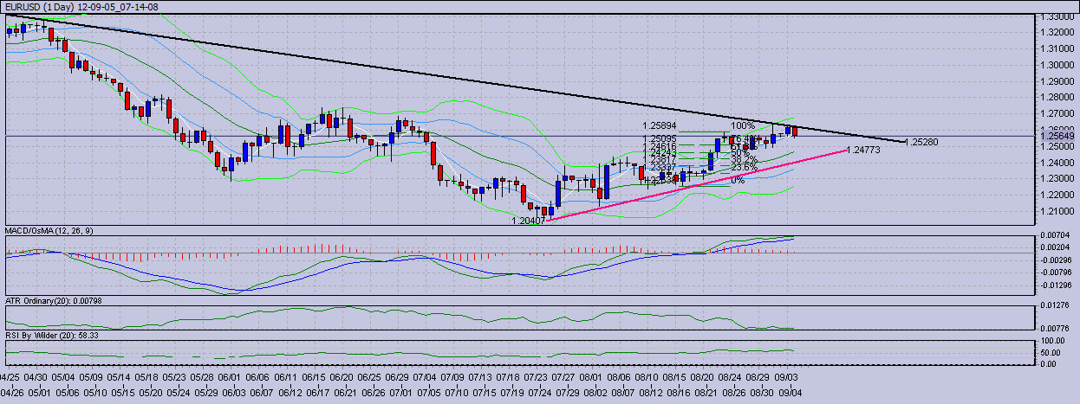Click the 1.2100 price axis label
Image resolution: width=1080 pixels, height=404 pixels.
point(1058,211)
